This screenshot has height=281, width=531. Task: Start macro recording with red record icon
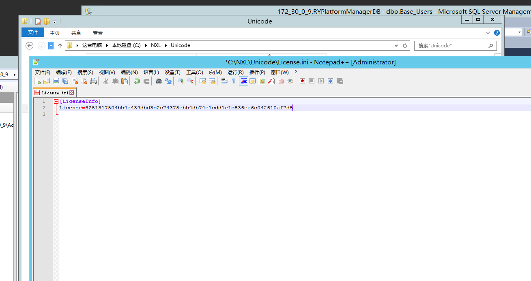coord(302,81)
